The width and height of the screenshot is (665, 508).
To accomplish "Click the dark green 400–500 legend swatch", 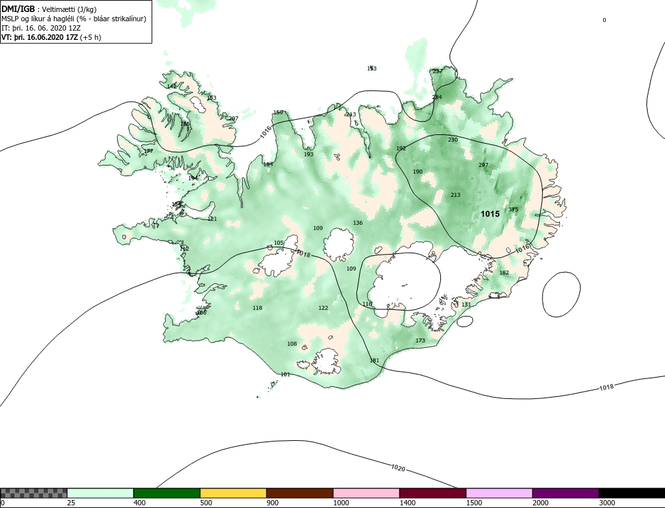I will point(167,493).
